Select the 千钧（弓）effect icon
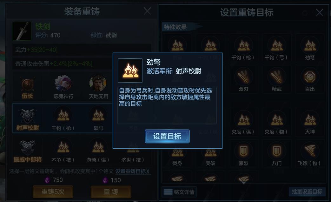This screenshot has width=331, height=202. (x=276, y=45)
